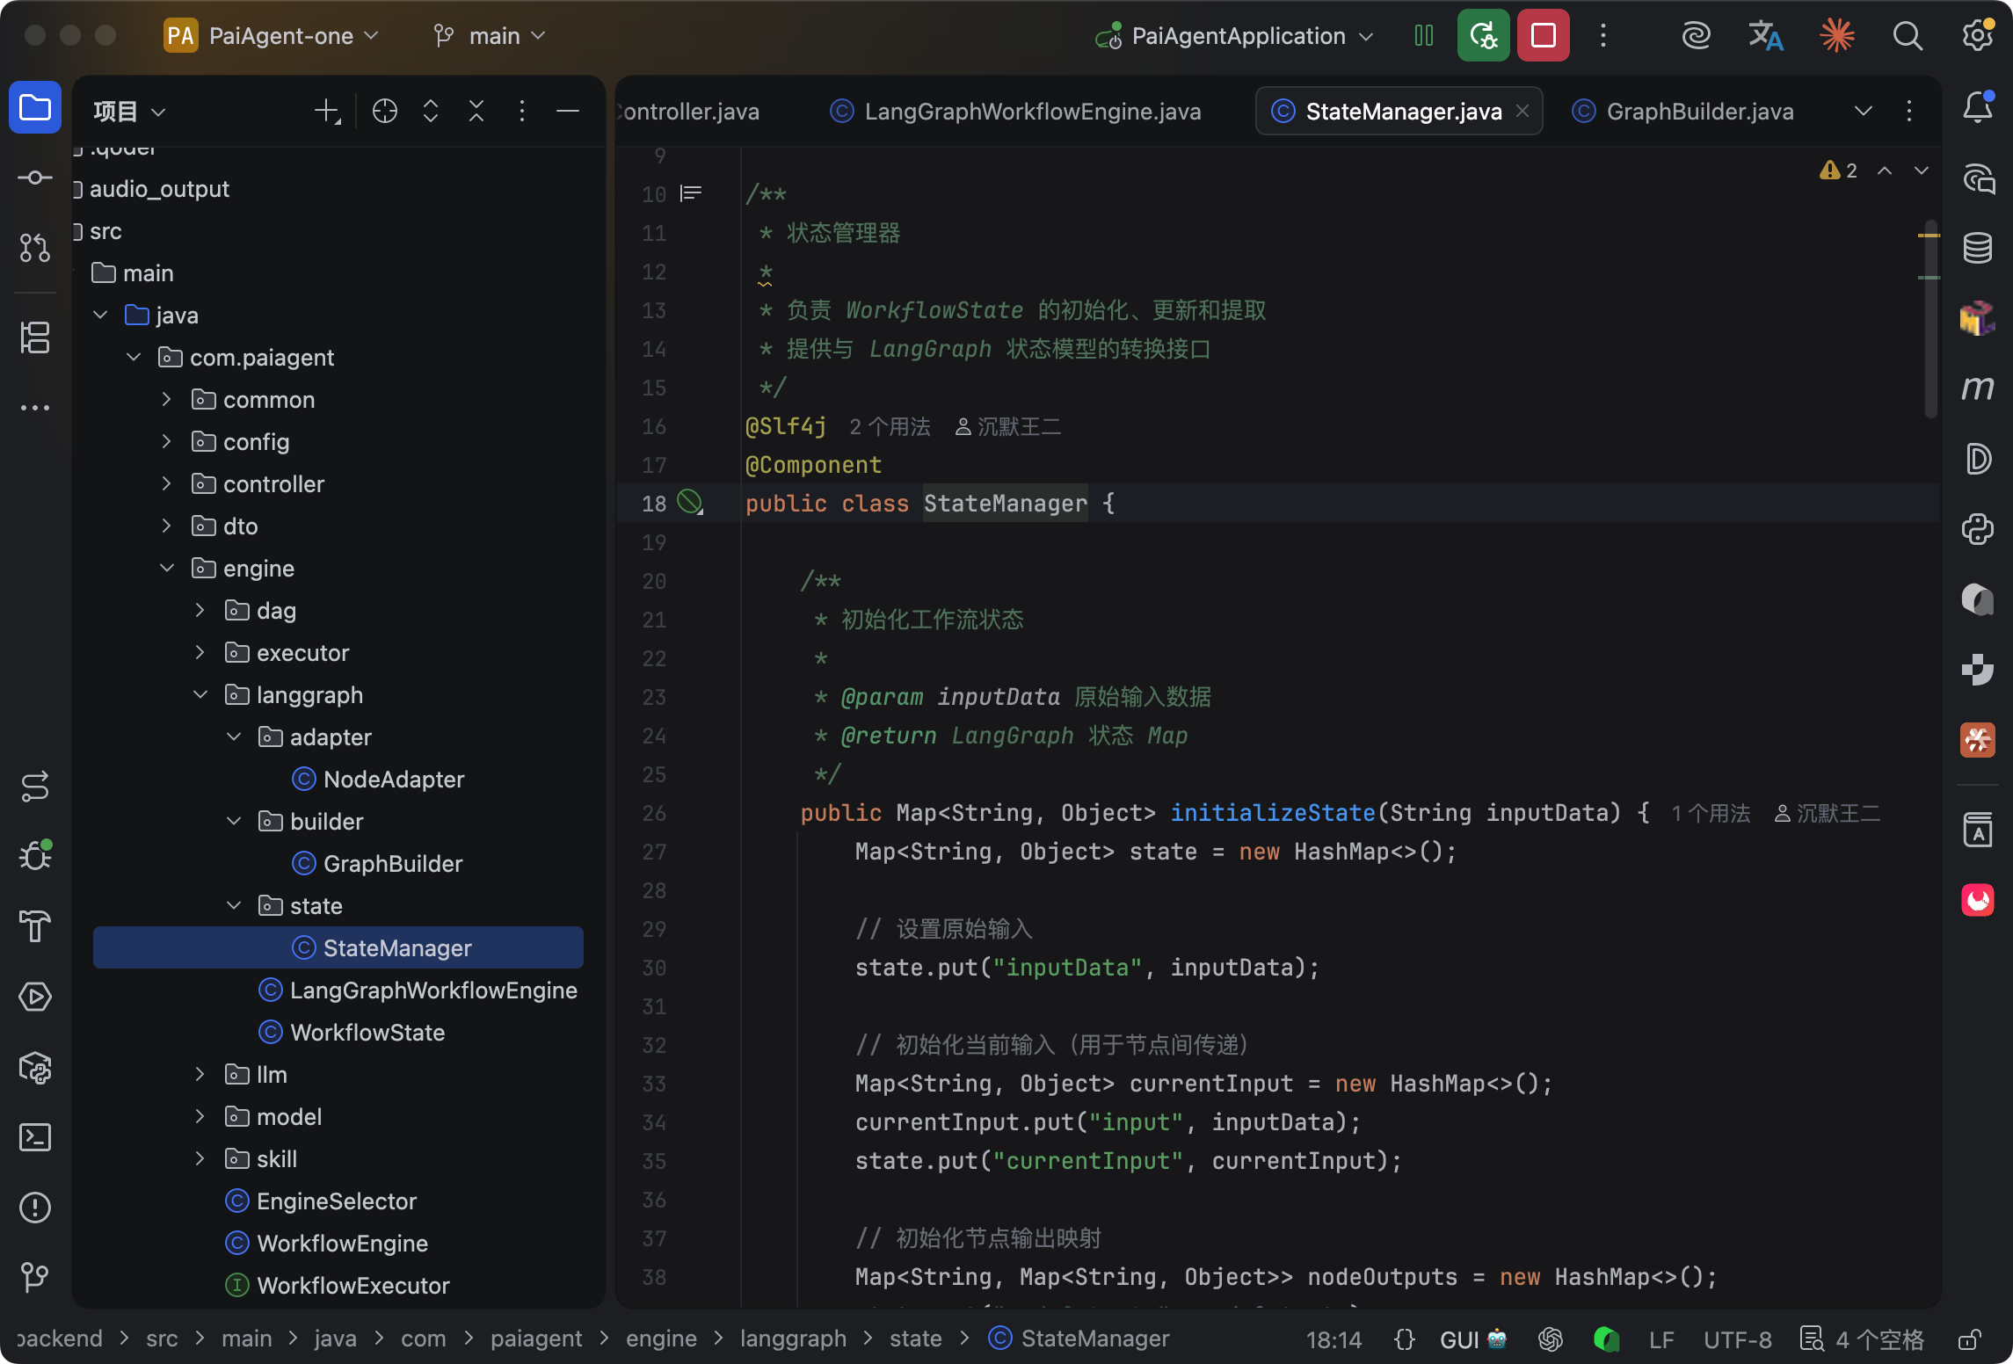Open the Structure tool window icon
The height and width of the screenshot is (1364, 2013).
pyautogui.click(x=35, y=337)
